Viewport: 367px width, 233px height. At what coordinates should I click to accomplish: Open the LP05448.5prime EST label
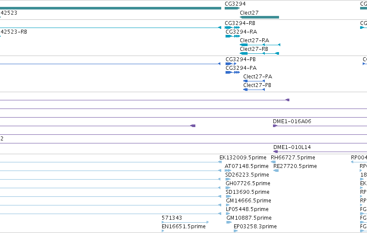(247, 209)
